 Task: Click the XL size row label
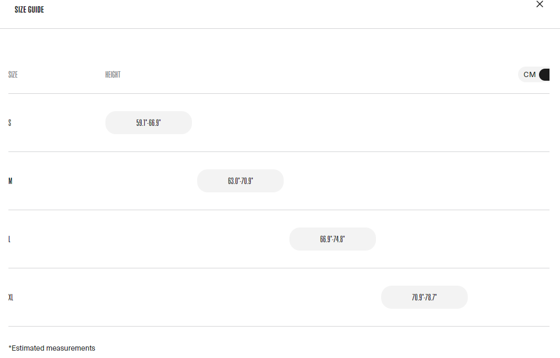point(11,298)
